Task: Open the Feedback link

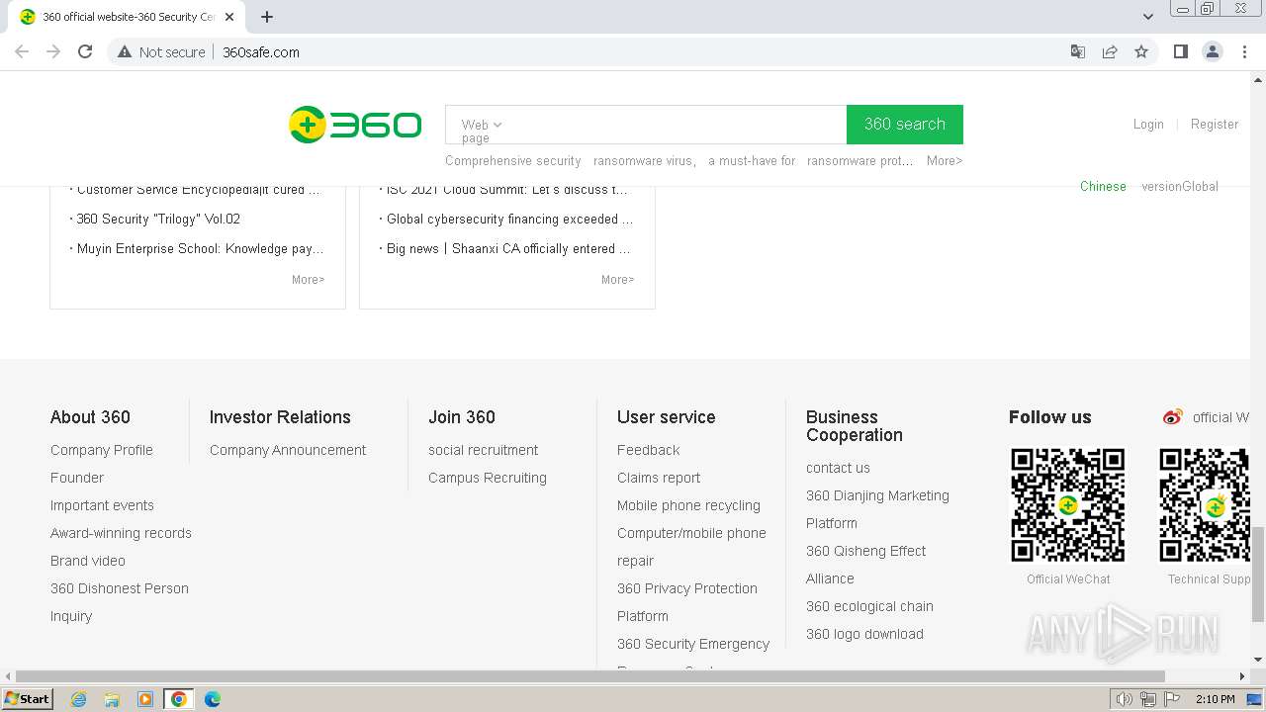Action: click(x=648, y=450)
